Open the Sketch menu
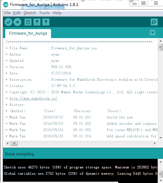 tap(30, 13)
